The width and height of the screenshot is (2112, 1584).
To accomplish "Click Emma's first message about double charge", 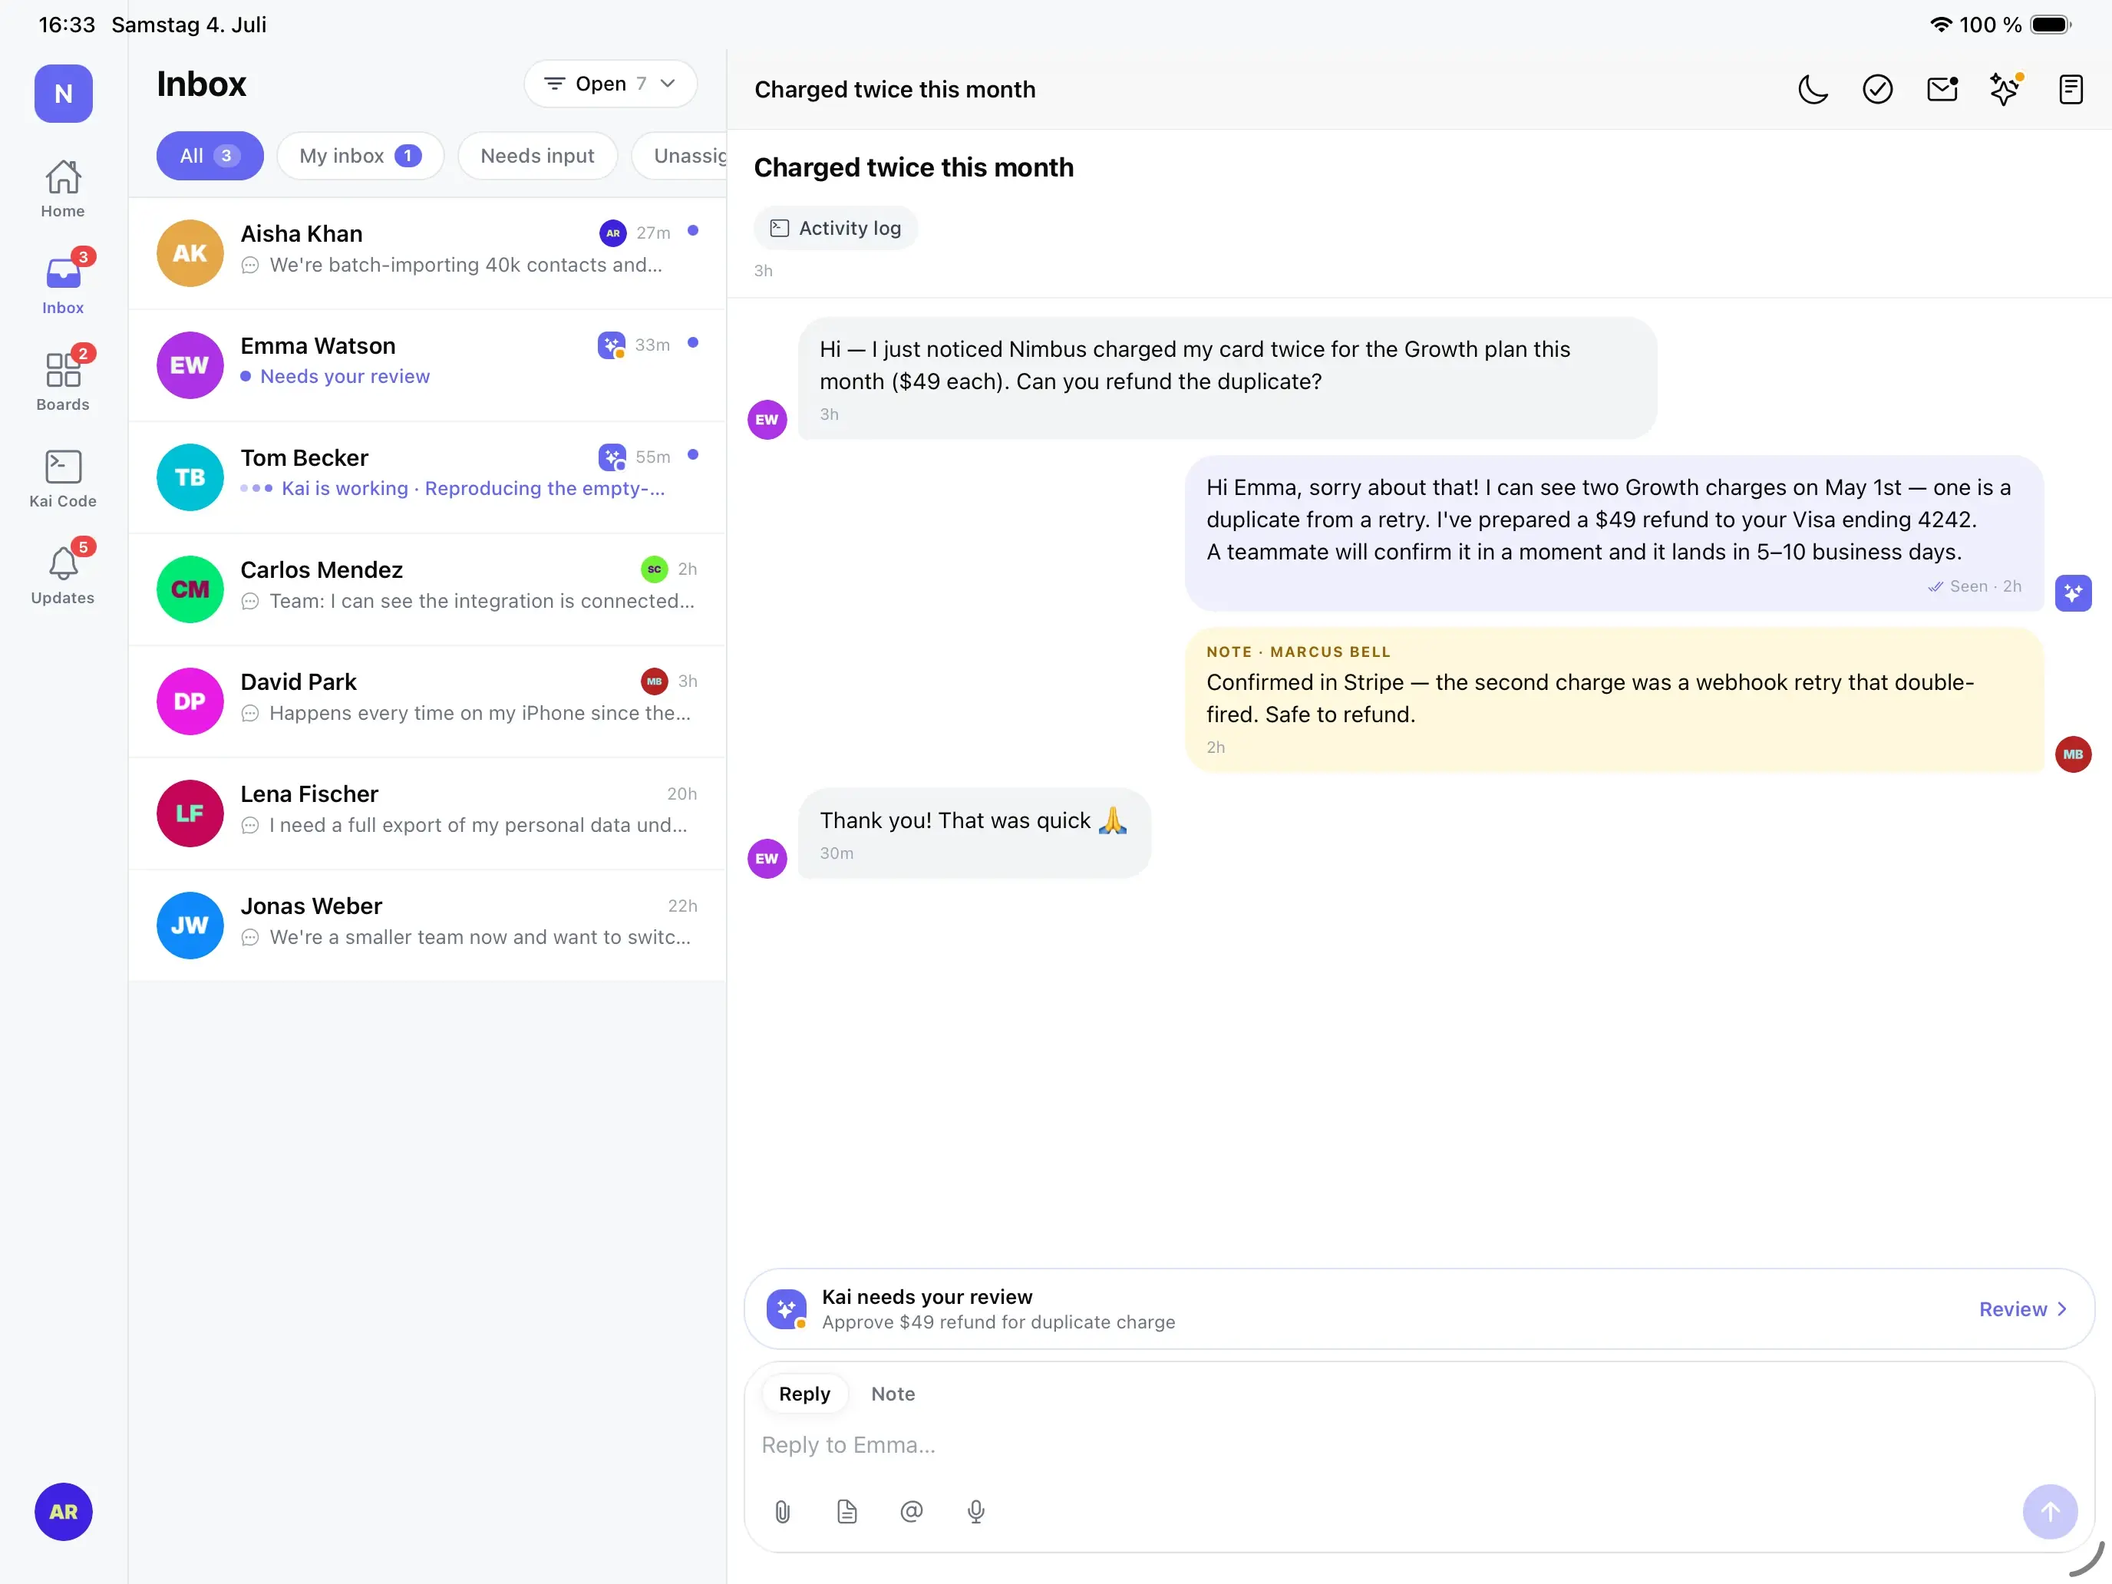I will (x=1227, y=378).
